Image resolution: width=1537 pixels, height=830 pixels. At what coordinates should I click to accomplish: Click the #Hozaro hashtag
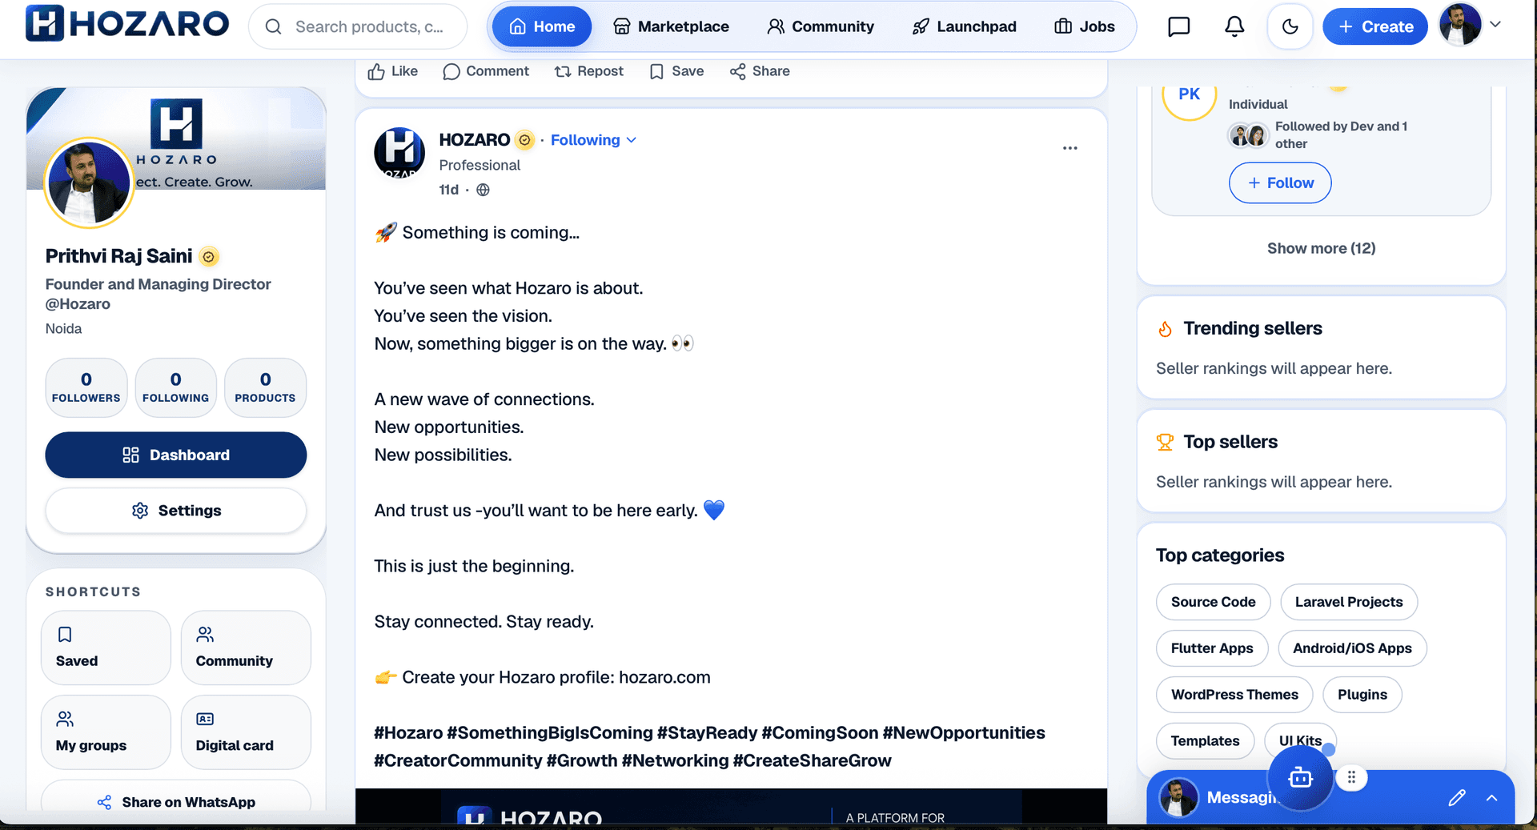(408, 733)
